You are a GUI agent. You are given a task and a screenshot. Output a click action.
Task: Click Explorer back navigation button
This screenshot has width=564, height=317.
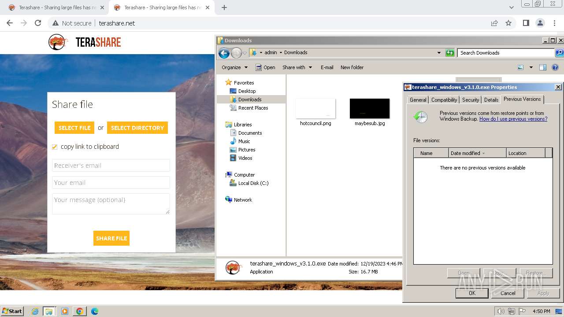tap(224, 53)
